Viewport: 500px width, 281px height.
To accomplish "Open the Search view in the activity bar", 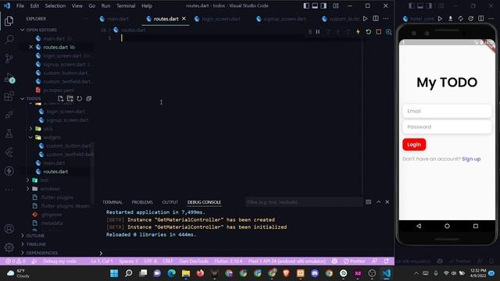I will [x=9, y=40].
